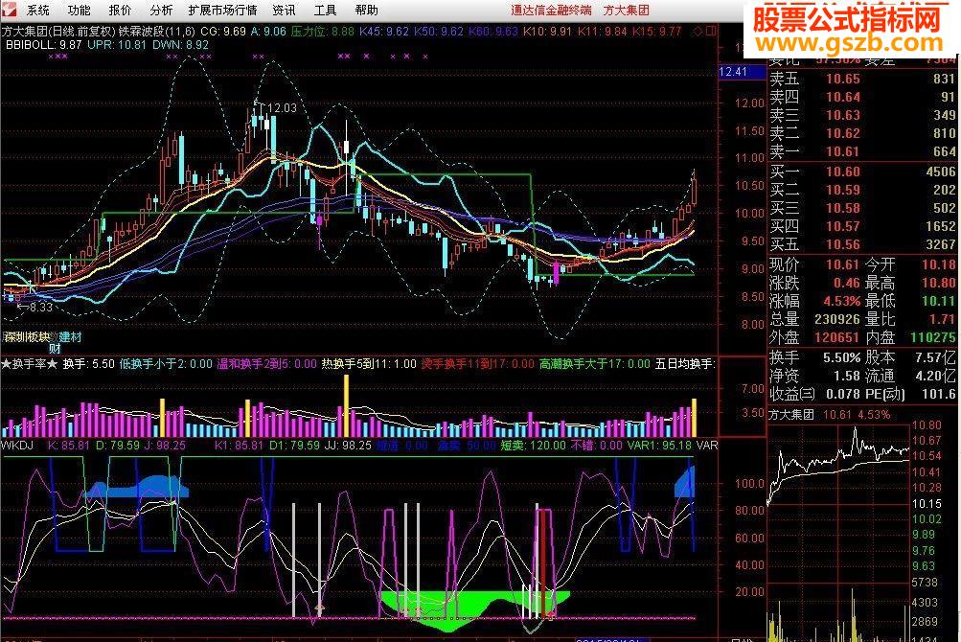Open the 扩展市场行情 menu
961x642 pixels.
222,10
